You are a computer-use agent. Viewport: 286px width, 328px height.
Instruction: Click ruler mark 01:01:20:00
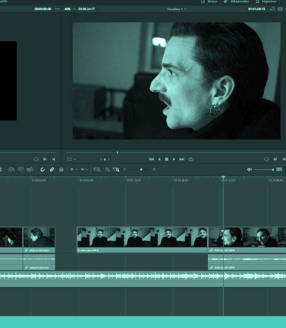(x=181, y=180)
